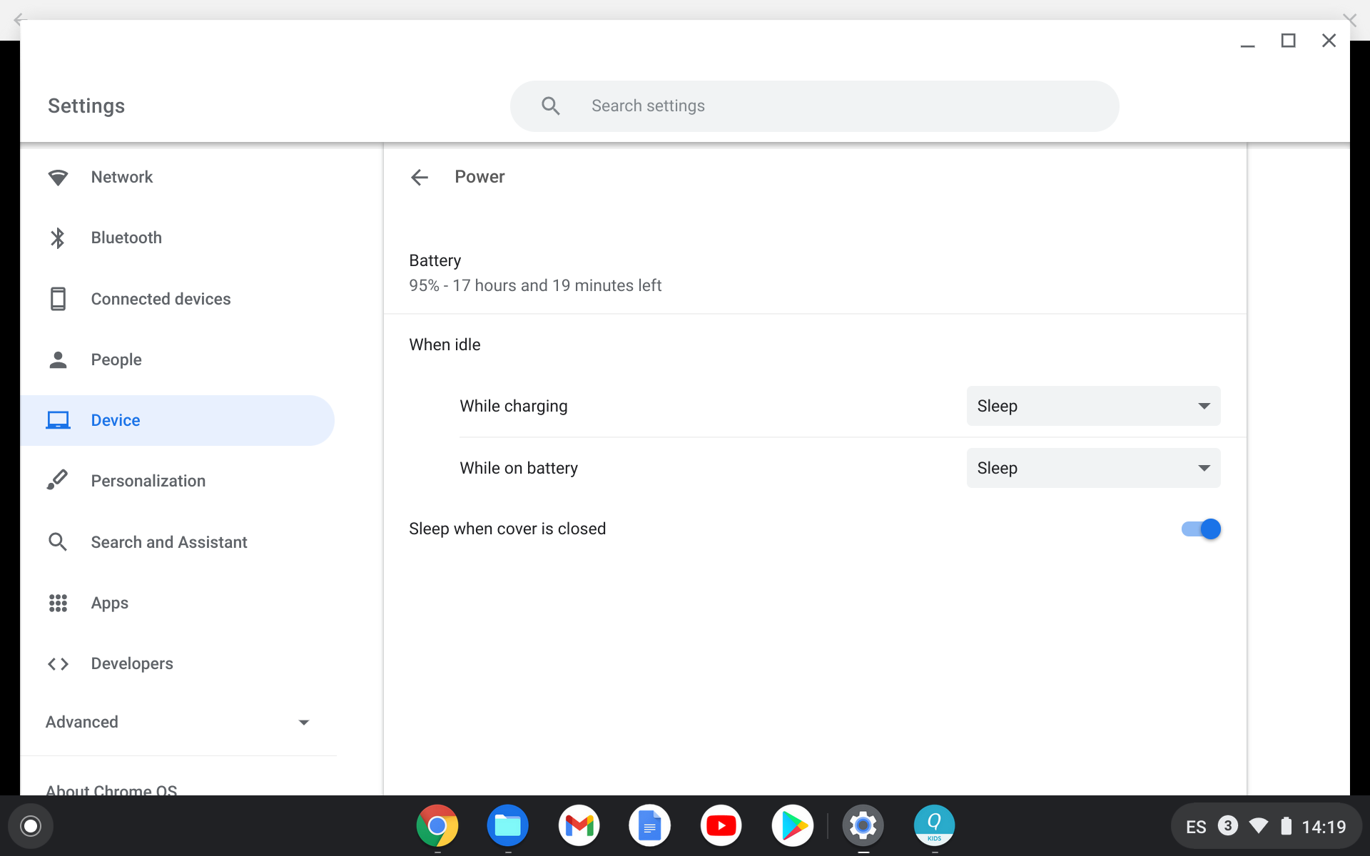1370x856 pixels.
Task: Click the Personalization brush icon
Action: pyautogui.click(x=58, y=480)
